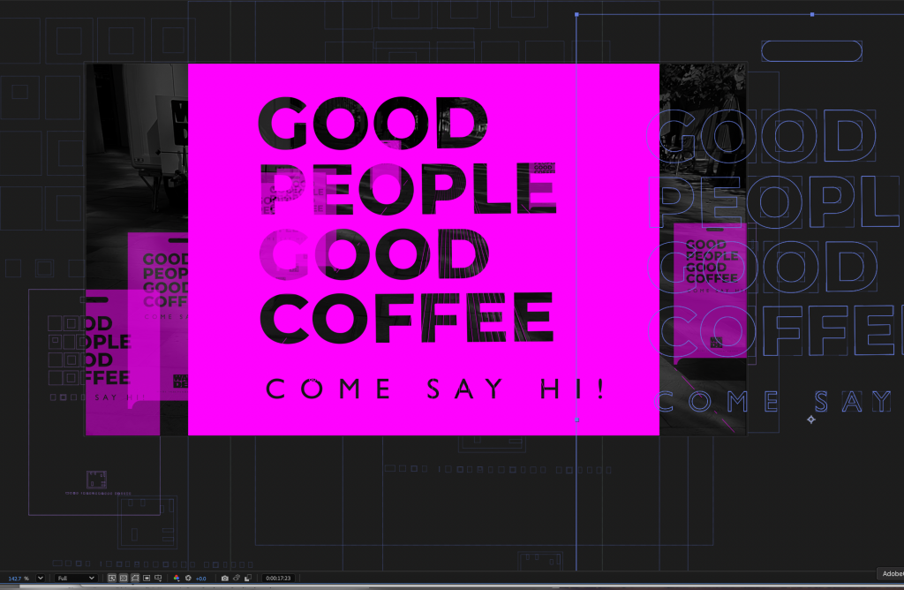Toggle the Transparency Grid
Image resolution: width=904 pixels, height=590 pixels.
(x=124, y=578)
